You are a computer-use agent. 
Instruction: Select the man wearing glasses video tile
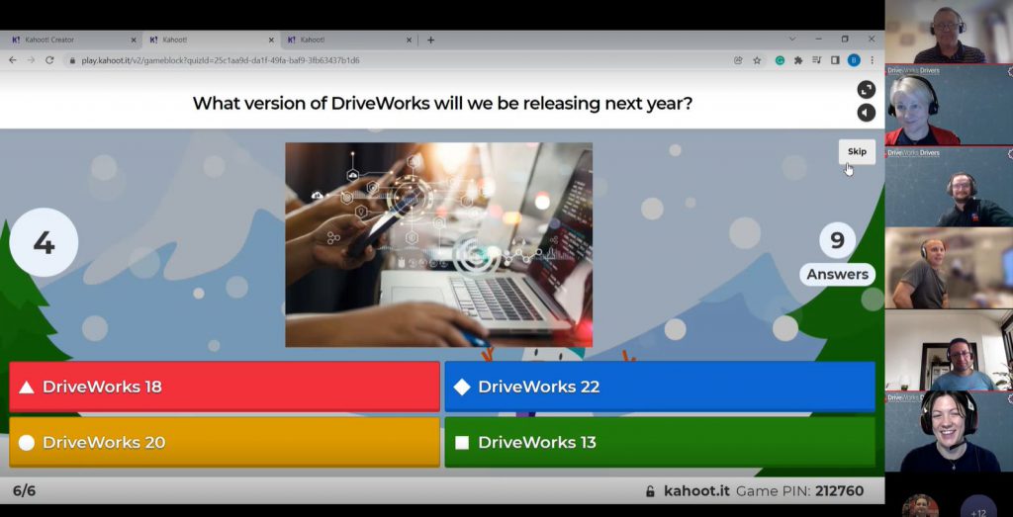pyautogui.click(x=949, y=350)
